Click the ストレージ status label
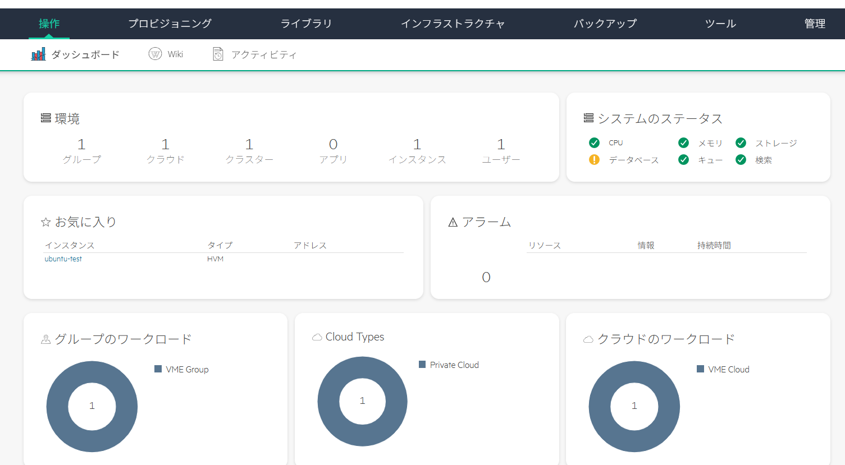 coord(776,143)
